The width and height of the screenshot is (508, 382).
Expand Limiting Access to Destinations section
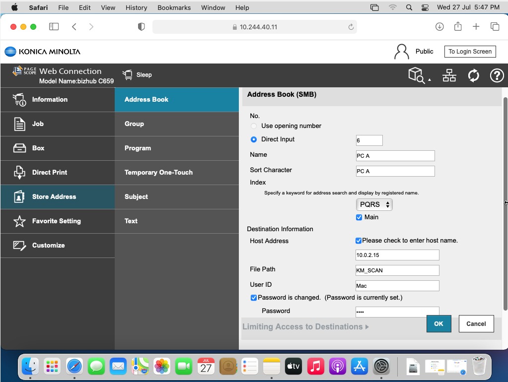point(305,327)
